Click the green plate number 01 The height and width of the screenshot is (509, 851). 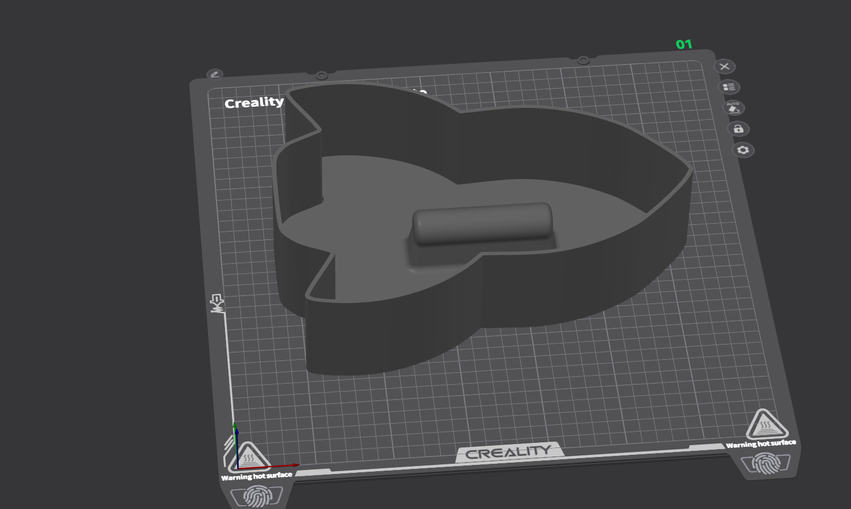point(684,44)
